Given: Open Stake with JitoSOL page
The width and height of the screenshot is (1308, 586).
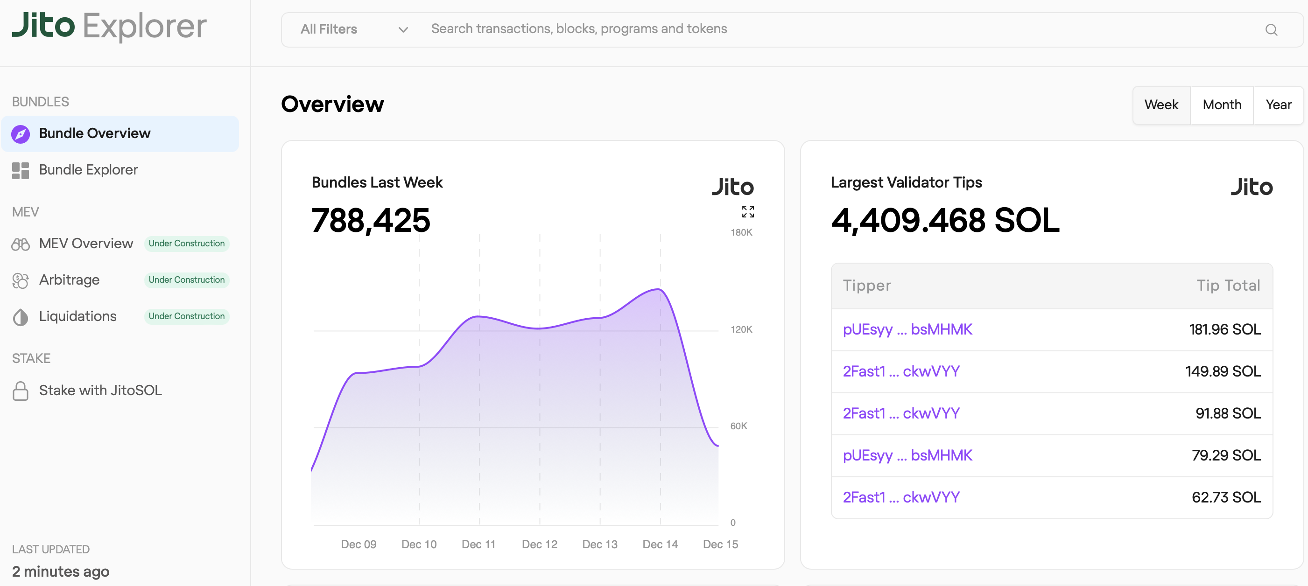Looking at the screenshot, I should point(100,391).
